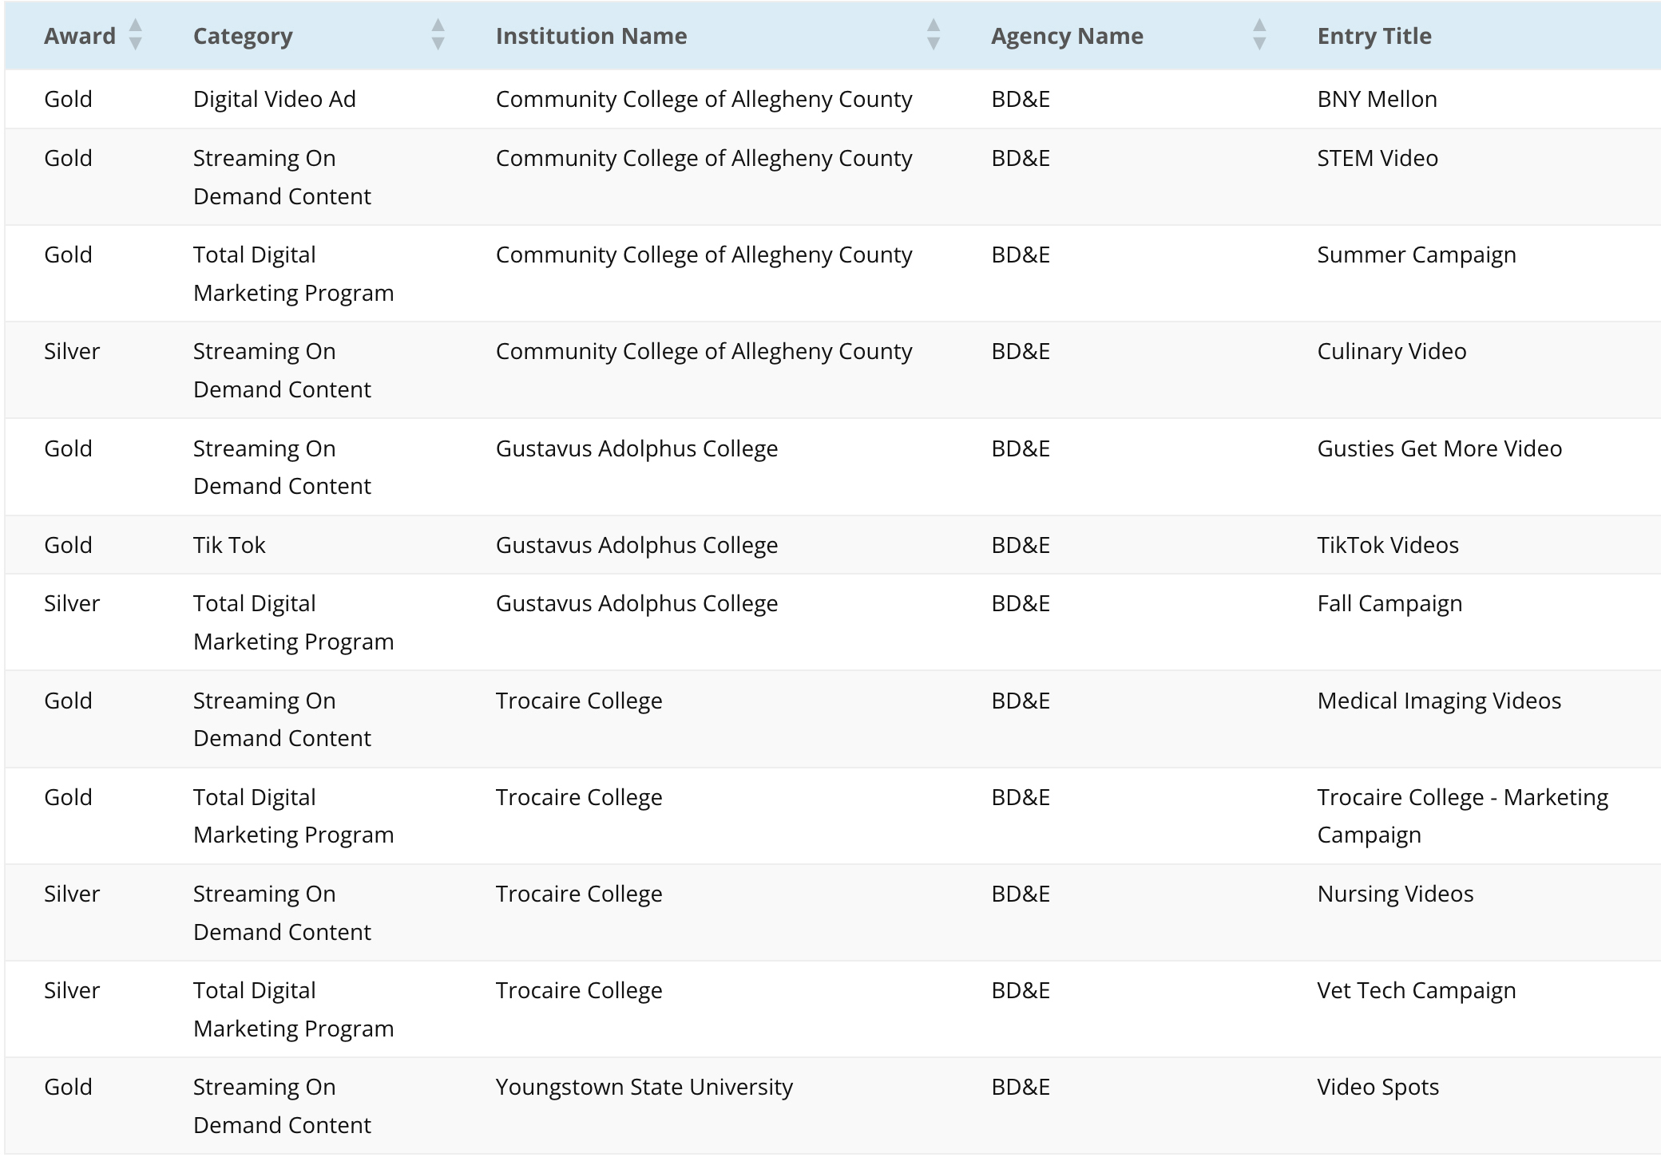
Task: Select the 'TikTok Videos' entry title
Action: coord(1388,545)
